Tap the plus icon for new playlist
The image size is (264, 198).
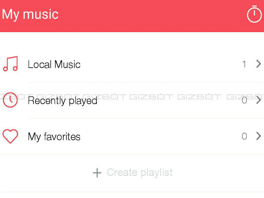tap(97, 172)
